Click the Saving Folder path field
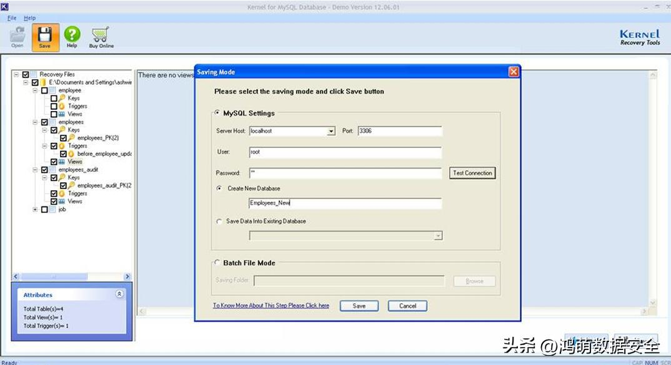The height and width of the screenshot is (365, 671). coord(349,281)
